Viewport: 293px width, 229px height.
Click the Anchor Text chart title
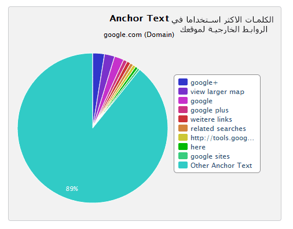140,18
